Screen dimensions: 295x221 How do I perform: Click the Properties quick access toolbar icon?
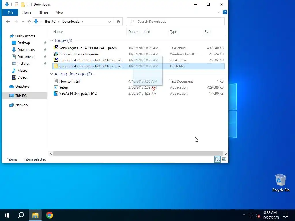pyautogui.click(x=16, y=5)
